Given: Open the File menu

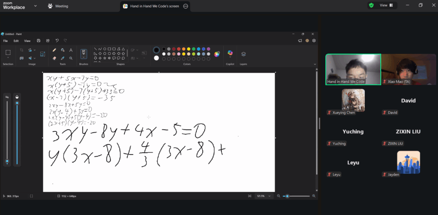Looking at the screenshot, I should click(x=6, y=41).
